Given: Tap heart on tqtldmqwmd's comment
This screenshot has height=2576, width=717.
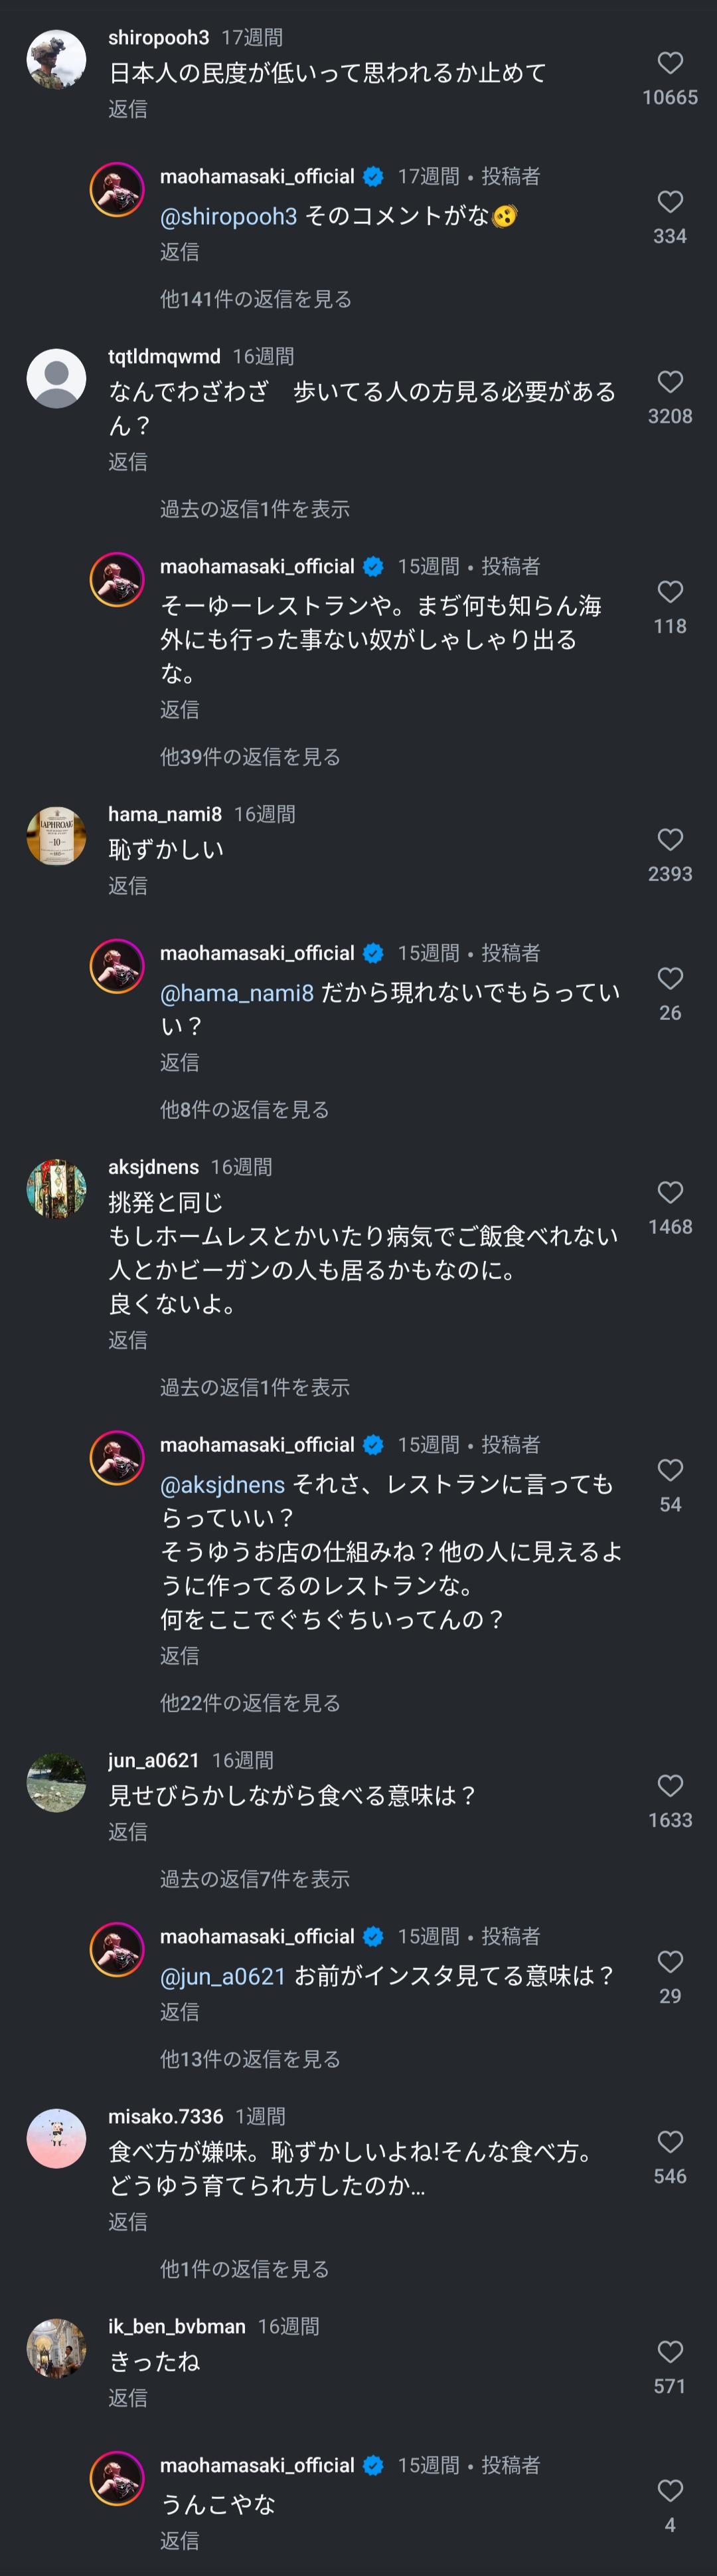Looking at the screenshot, I should 669,382.
